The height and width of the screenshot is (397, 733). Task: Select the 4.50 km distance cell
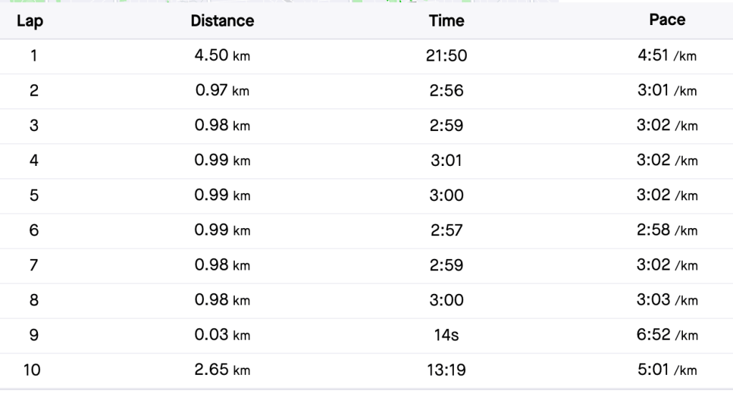[x=223, y=56]
